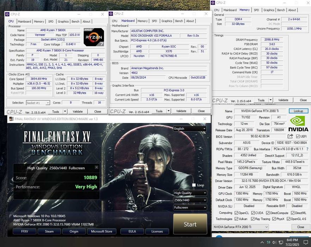Open SPD tab in Mainboard window
Screen dimensions: 311x247
154,21
